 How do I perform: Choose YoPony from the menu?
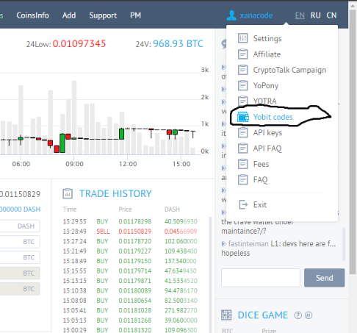pos(266,86)
